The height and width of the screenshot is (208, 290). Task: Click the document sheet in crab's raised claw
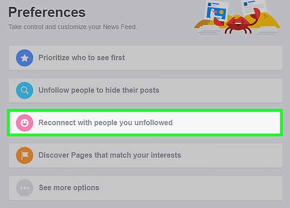254,7
